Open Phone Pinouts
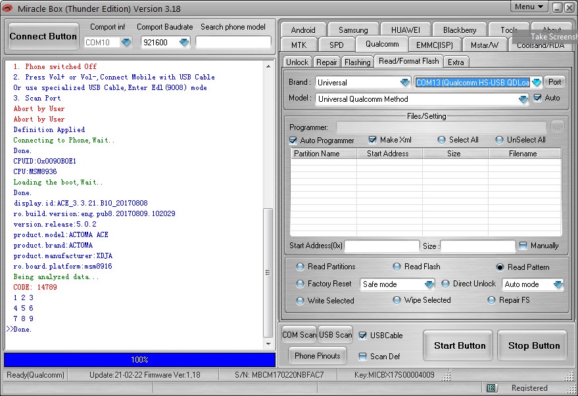Screen dimensions: 578x396 [318, 356]
